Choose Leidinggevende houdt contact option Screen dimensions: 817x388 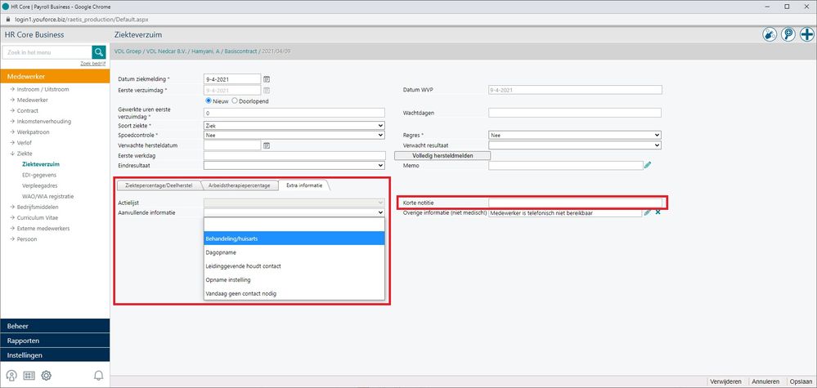294,265
